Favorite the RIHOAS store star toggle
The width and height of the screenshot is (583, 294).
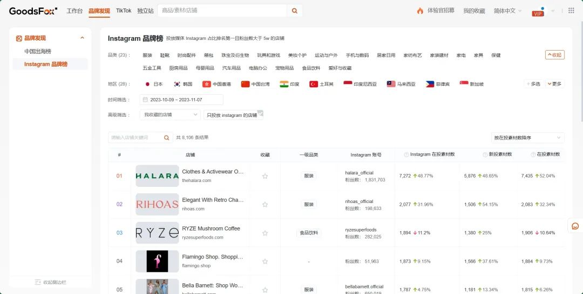tap(265, 205)
